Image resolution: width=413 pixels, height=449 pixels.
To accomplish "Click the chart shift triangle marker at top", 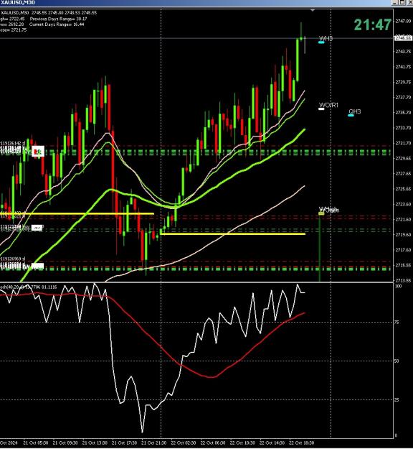I will 313,10.
